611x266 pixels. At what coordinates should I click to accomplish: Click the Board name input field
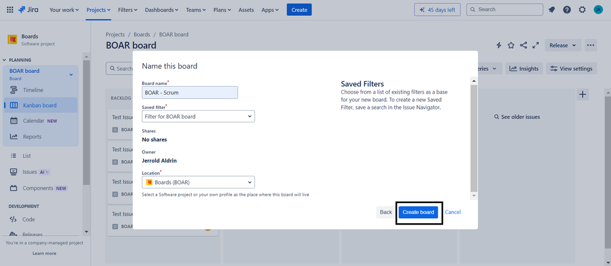point(190,92)
